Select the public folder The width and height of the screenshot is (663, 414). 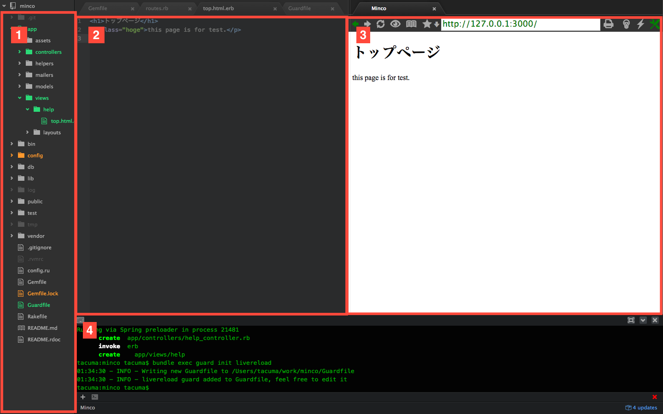(30, 201)
